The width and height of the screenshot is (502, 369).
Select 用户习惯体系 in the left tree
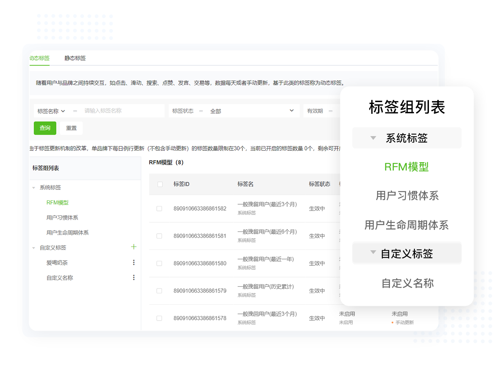pyautogui.click(x=62, y=218)
